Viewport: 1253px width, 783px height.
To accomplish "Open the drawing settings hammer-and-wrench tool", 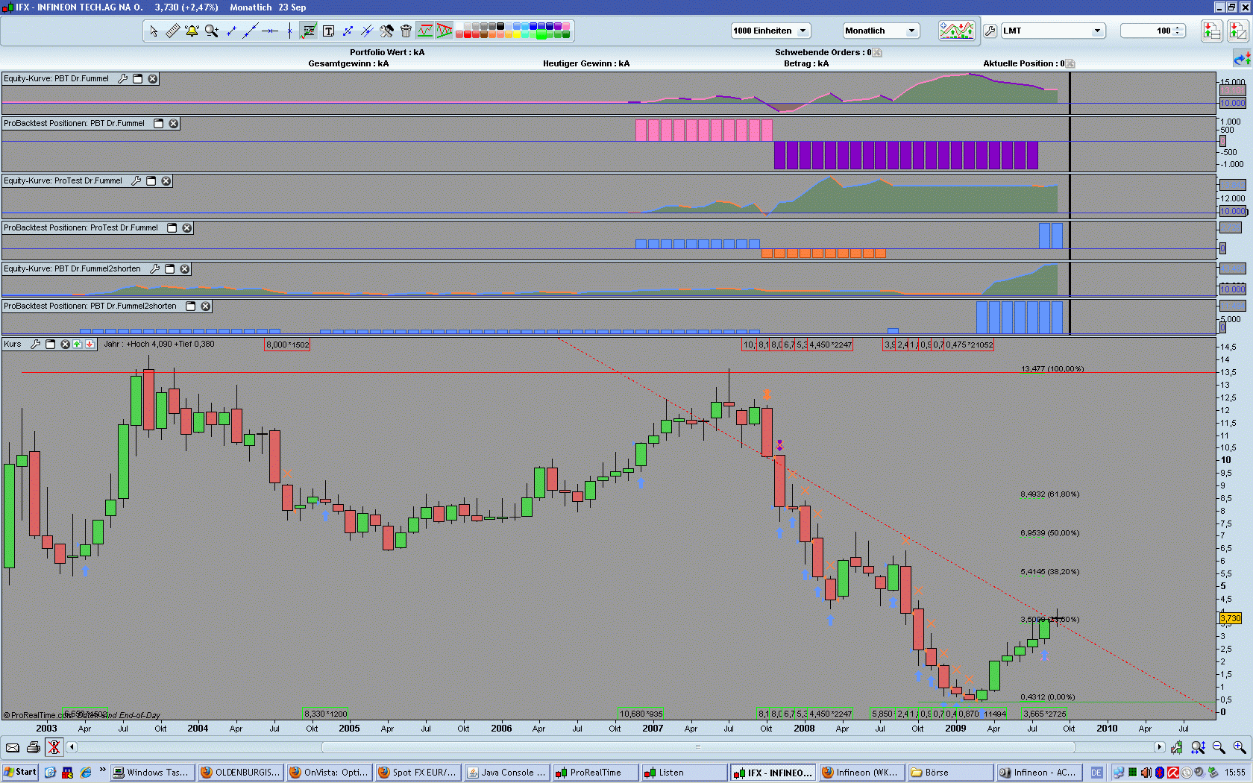I will (x=386, y=31).
